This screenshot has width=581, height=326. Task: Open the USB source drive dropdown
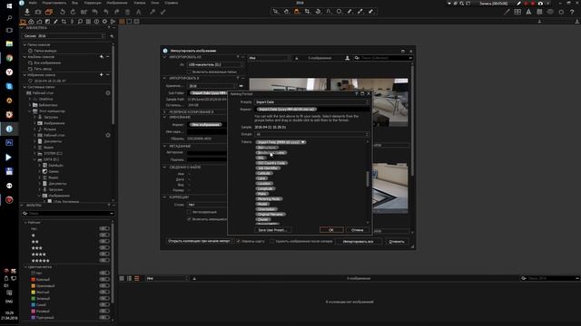click(216, 64)
